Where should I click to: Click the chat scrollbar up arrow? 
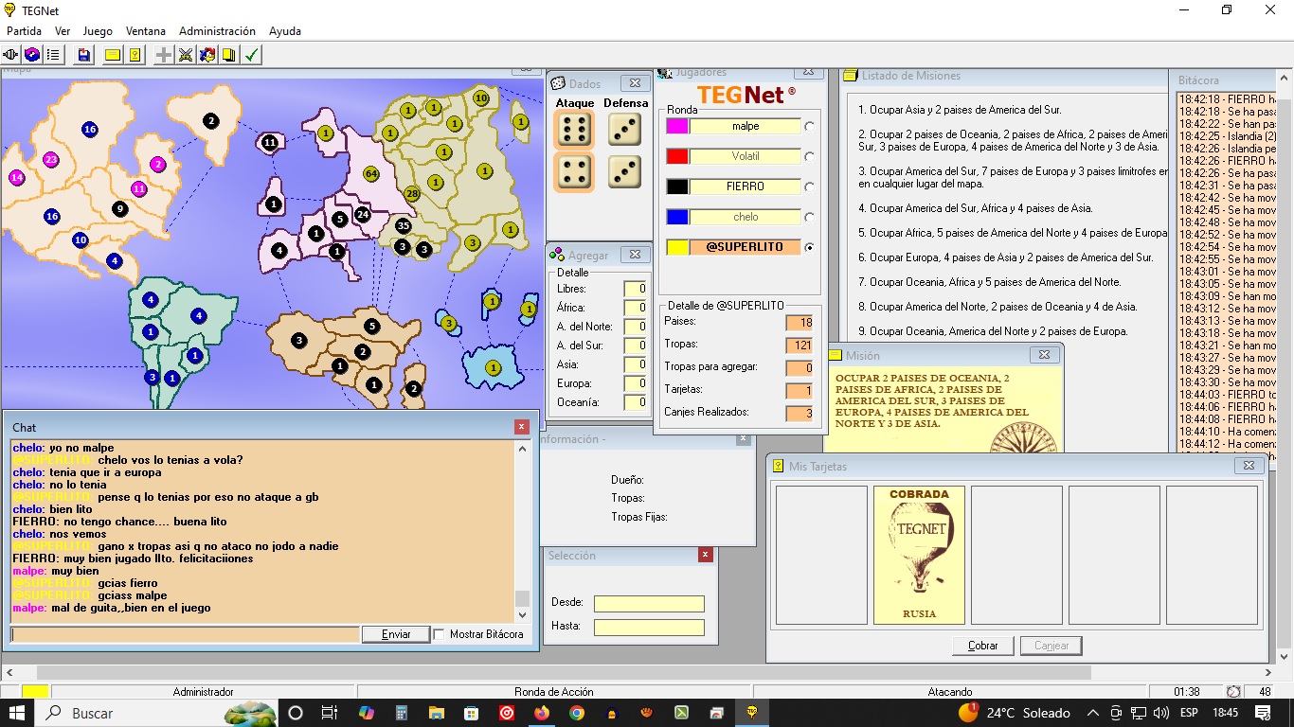click(522, 449)
